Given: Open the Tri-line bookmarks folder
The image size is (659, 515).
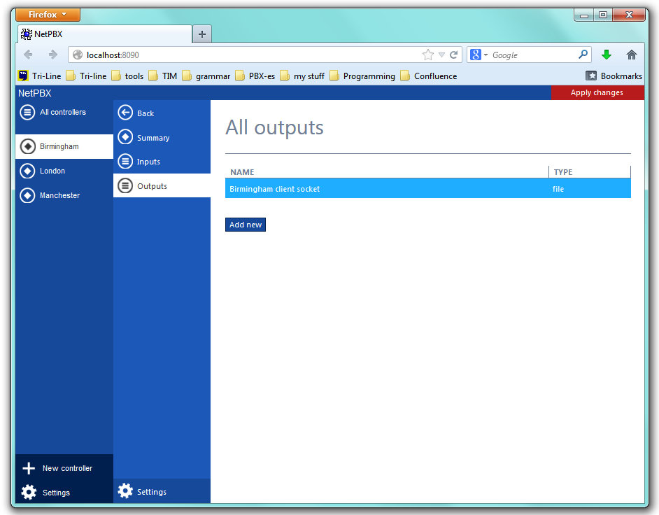Looking at the screenshot, I should pyautogui.click(x=87, y=76).
